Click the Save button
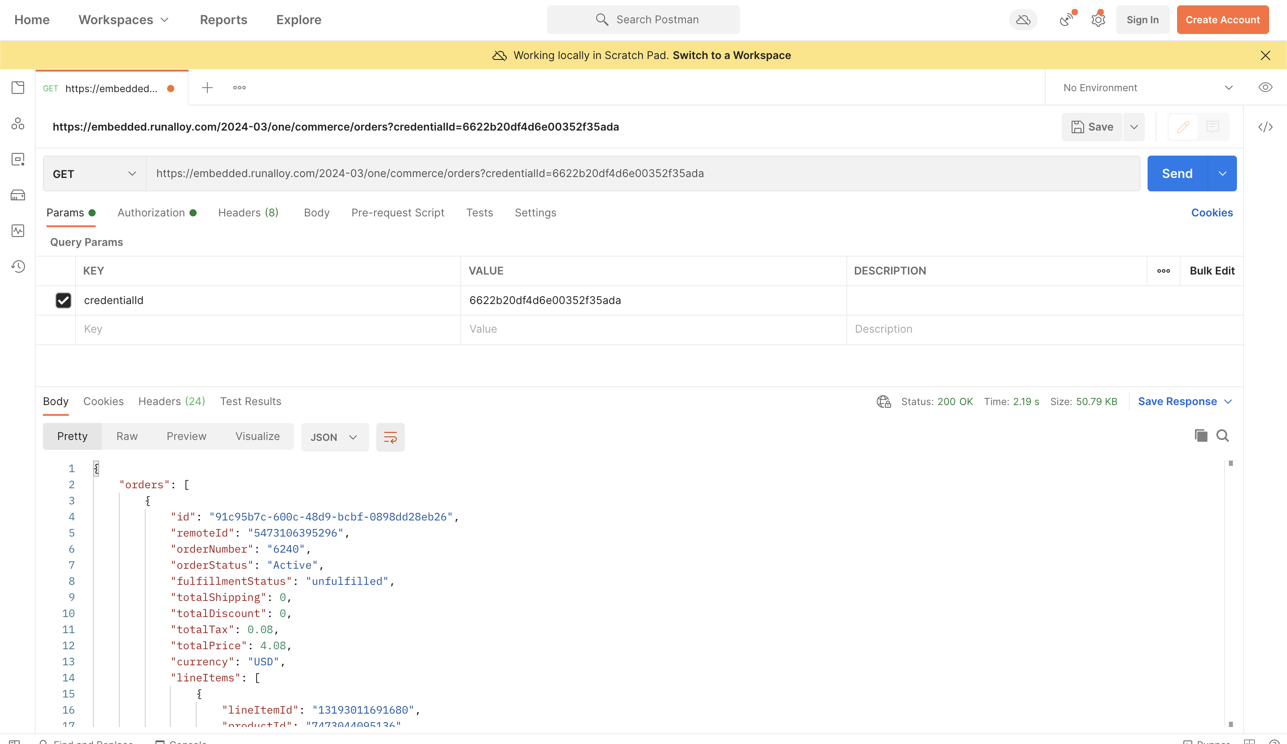 click(1092, 127)
